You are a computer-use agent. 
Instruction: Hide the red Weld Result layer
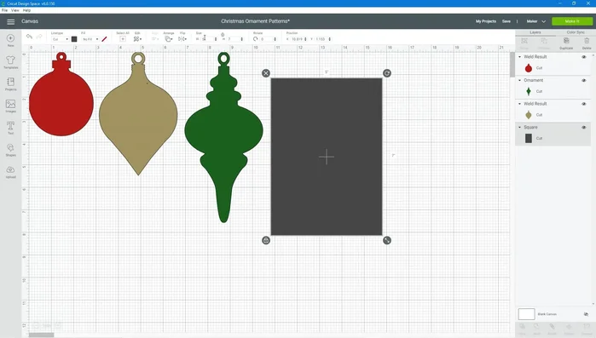click(x=584, y=57)
